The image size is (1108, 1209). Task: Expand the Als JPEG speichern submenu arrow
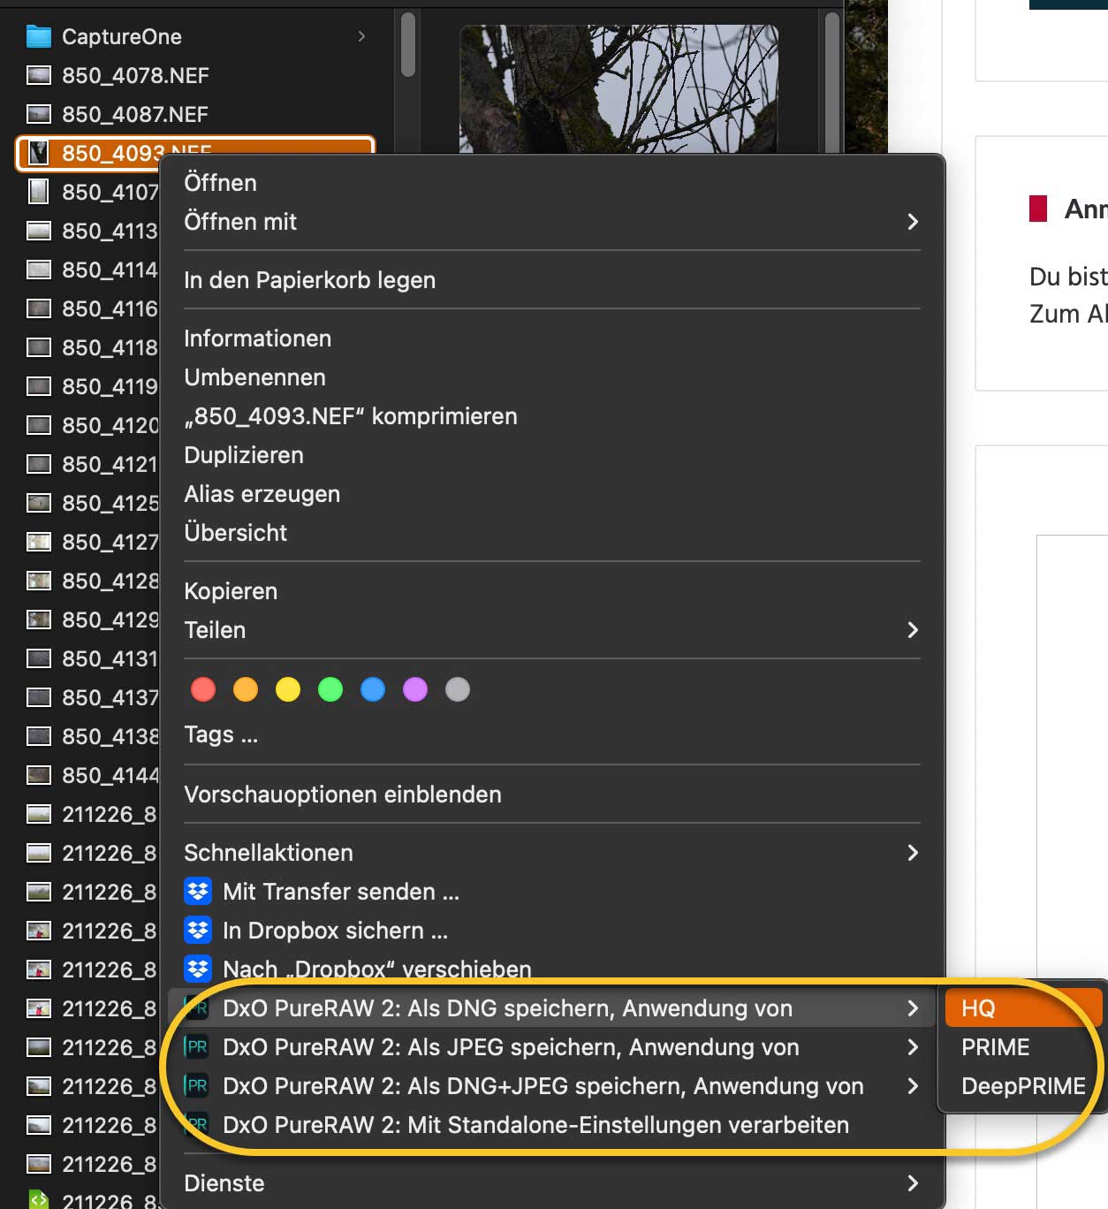point(913,1047)
